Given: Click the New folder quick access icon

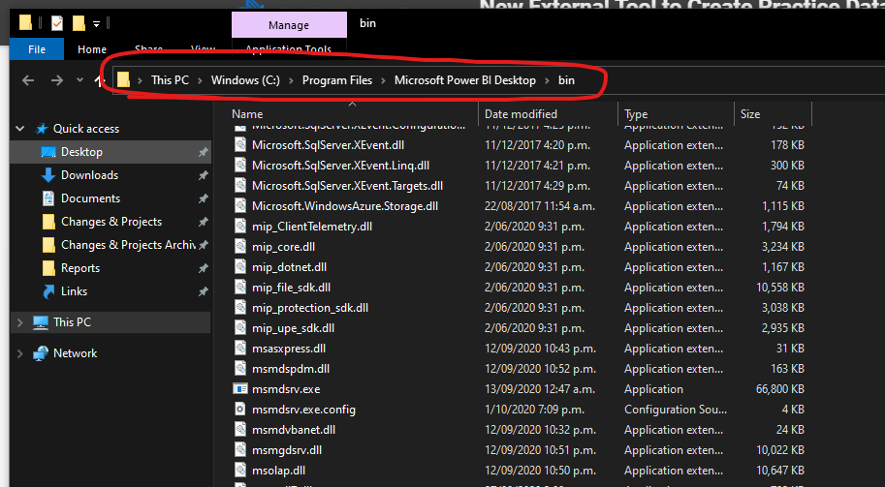Looking at the screenshot, I should point(79,23).
